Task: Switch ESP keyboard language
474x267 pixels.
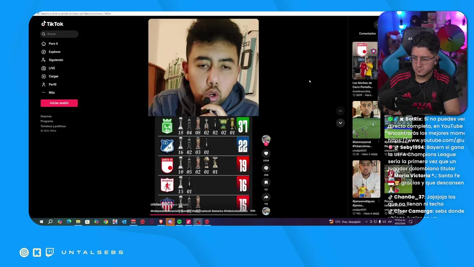Action: point(390,222)
